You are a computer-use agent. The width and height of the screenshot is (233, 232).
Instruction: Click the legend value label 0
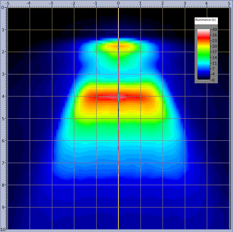(214, 80)
